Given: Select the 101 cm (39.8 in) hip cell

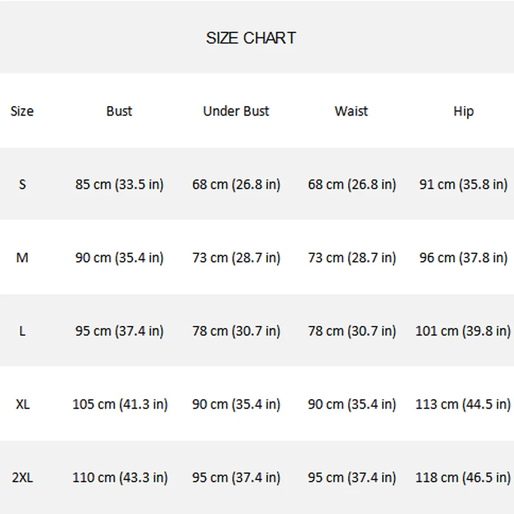Looking at the screenshot, I should point(463,332).
